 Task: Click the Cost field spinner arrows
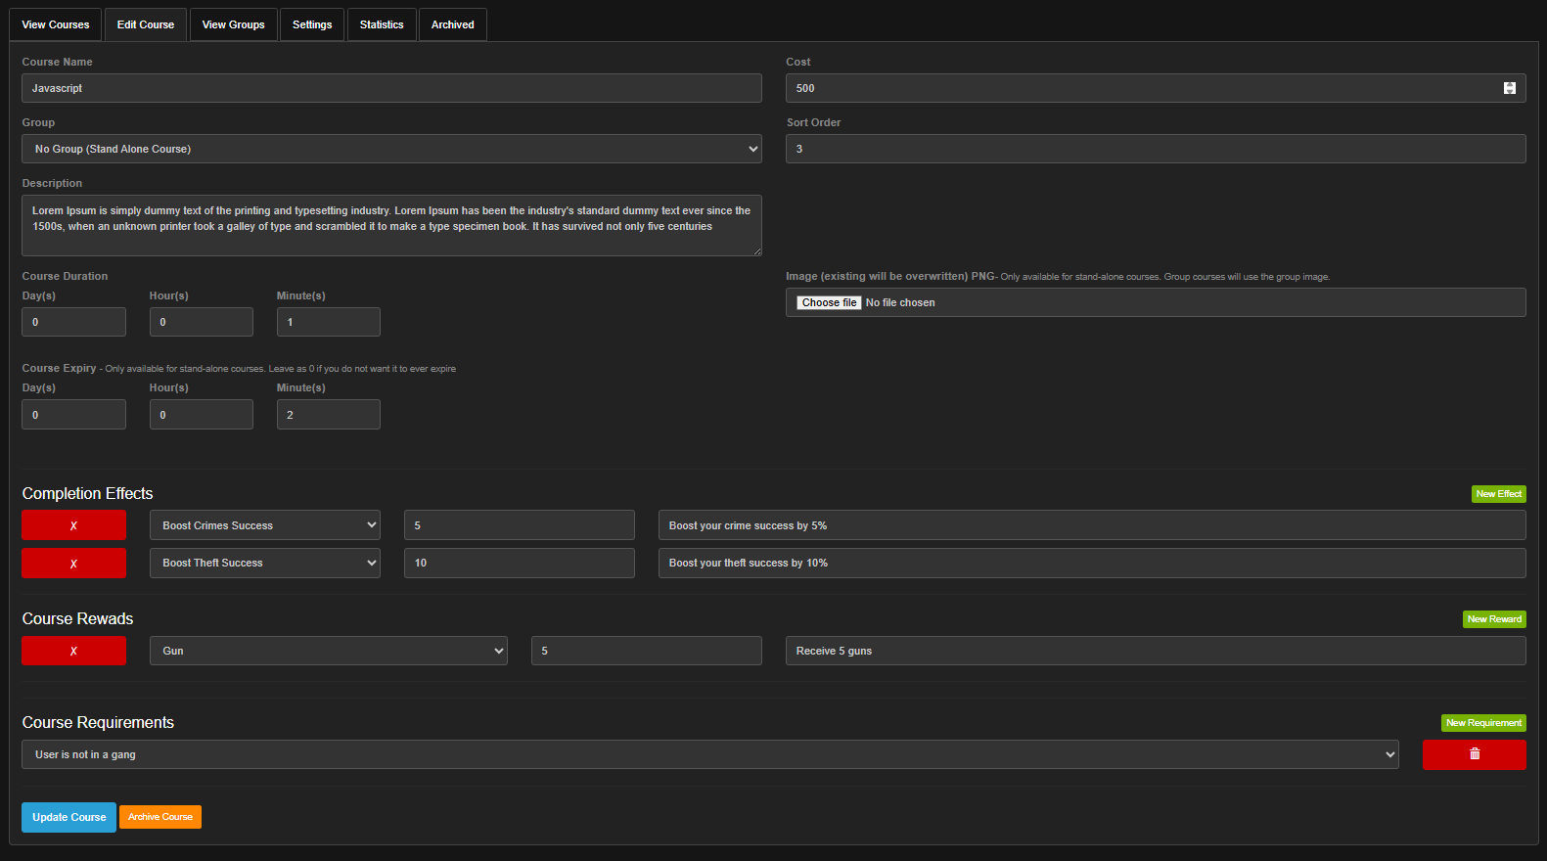[1509, 88]
